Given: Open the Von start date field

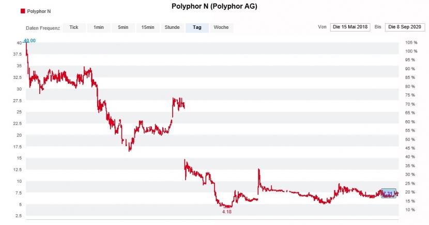Looking at the screenshot, I should [350, 27].
